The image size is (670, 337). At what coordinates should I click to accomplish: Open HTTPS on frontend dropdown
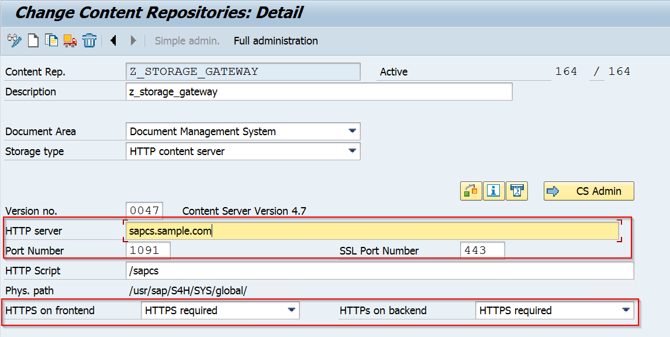point(220,311)
